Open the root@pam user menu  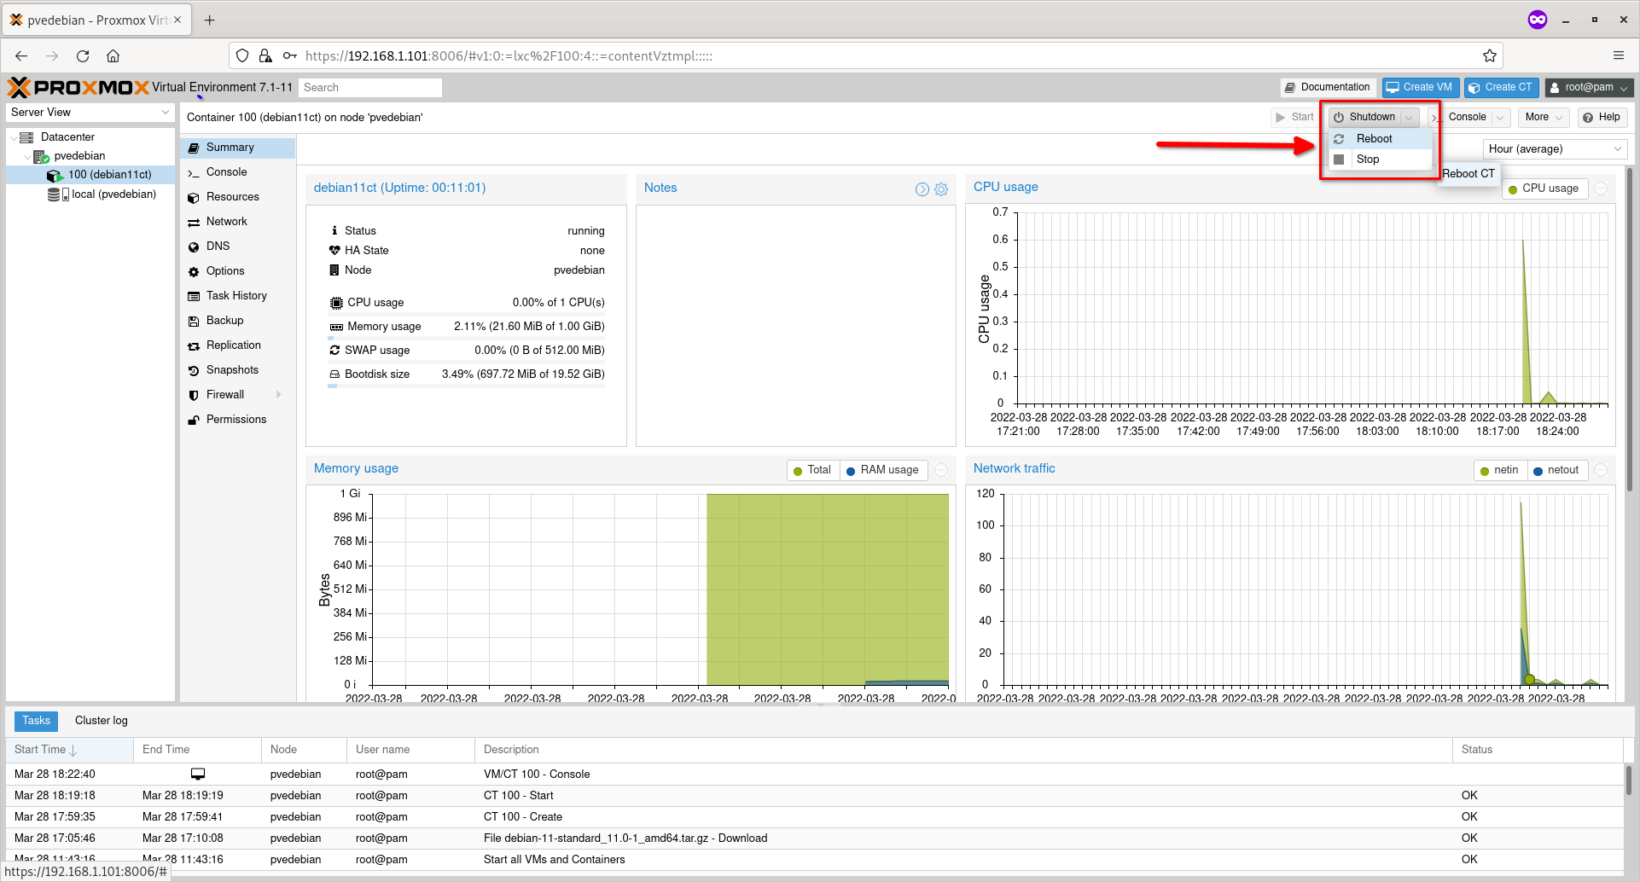pos(1589,87)
